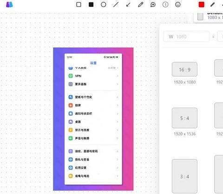This screenshot has height=194, width=223.
Task: Select the pencil freehand tool
Action: 141,5
